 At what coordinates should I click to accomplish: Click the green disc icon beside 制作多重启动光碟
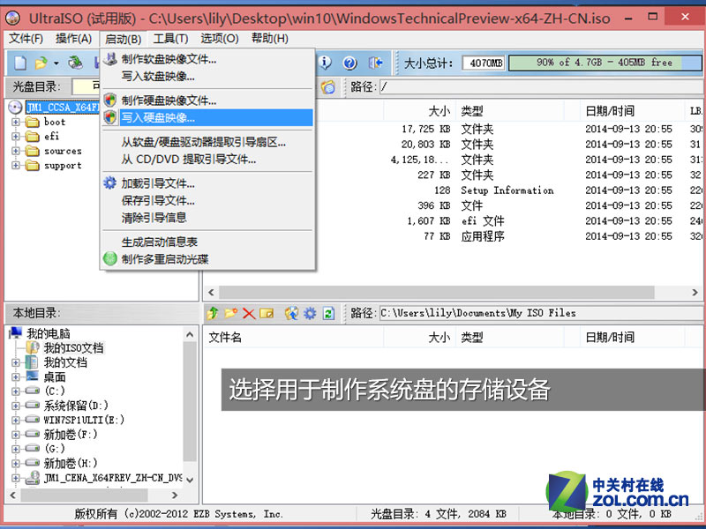pyautogui.click(x=110, y=258)
